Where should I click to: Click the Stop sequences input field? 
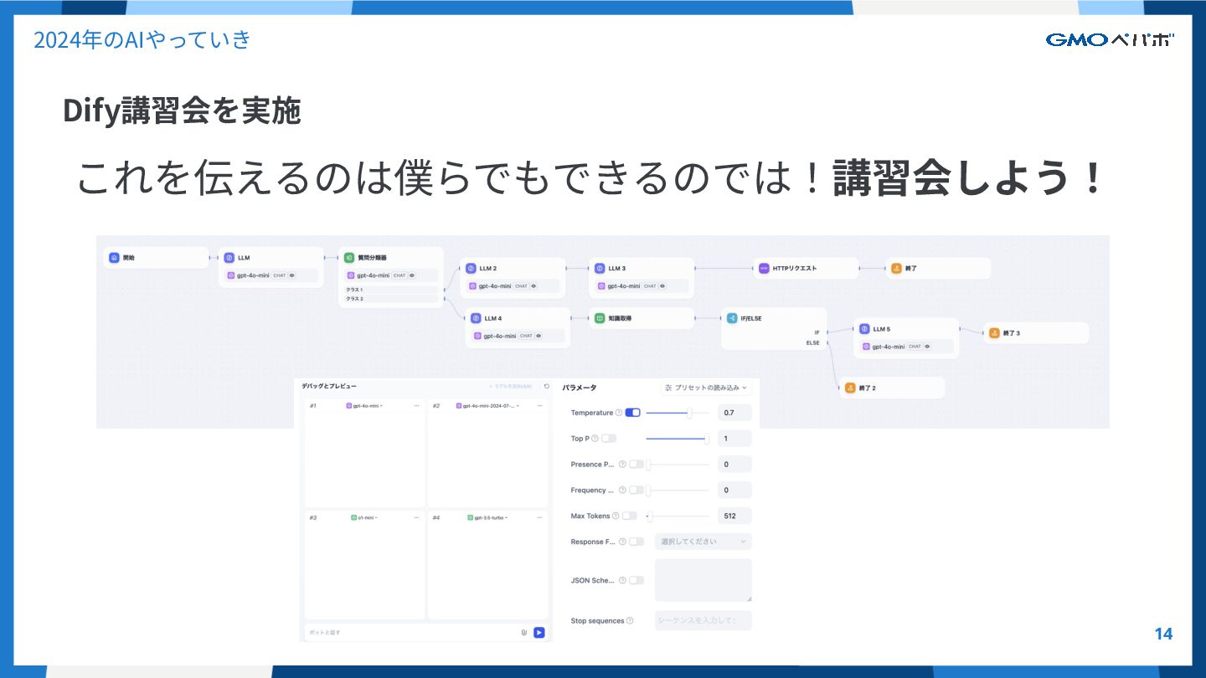703,620
